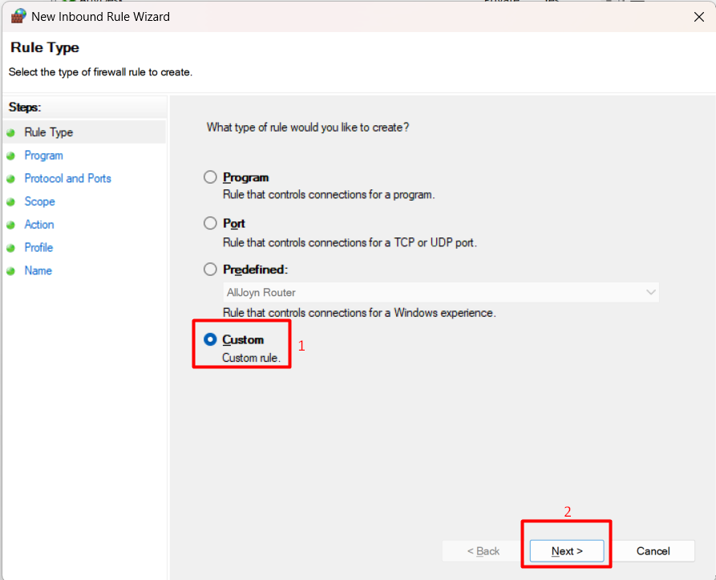Image resolution: width=716 pixels, height=580 pixels.
Task: Close the New Inbound Rule Wizard window
Action: 698,17
